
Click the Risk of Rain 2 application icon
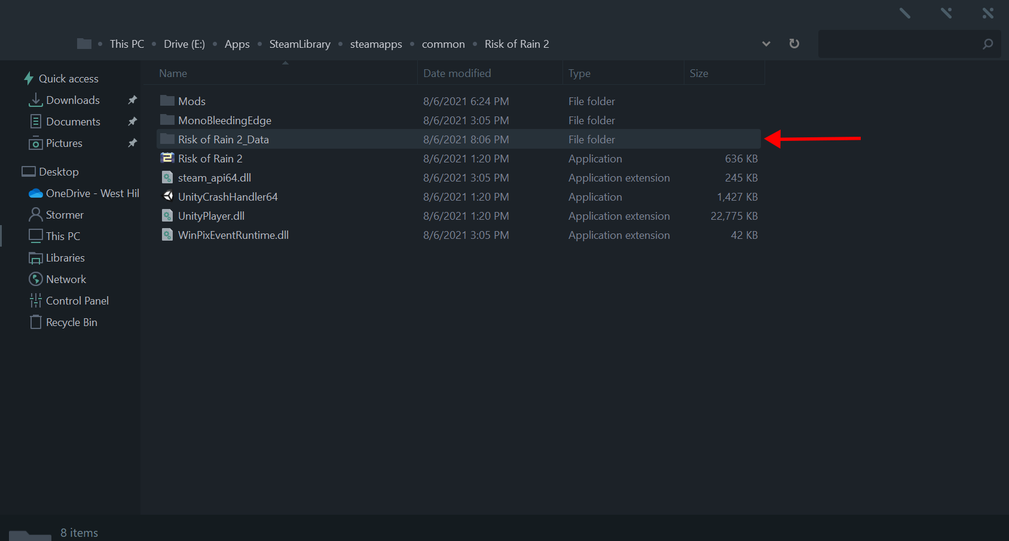167,158
